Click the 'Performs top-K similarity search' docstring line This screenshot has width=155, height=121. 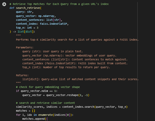click(x=77, y=40)
